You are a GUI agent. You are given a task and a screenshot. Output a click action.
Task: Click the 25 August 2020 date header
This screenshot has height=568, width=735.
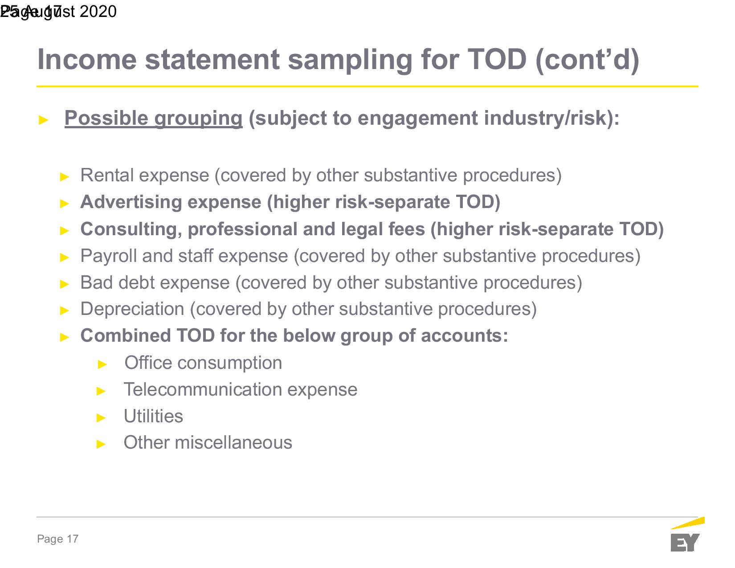click(58, 11)
